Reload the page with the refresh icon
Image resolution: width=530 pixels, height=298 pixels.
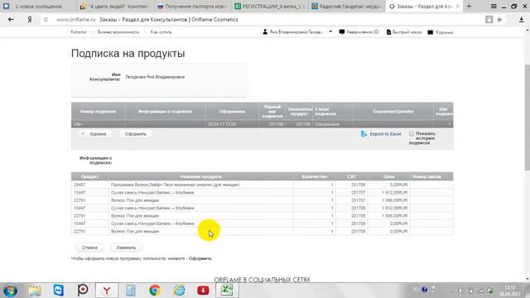(46, 20)
